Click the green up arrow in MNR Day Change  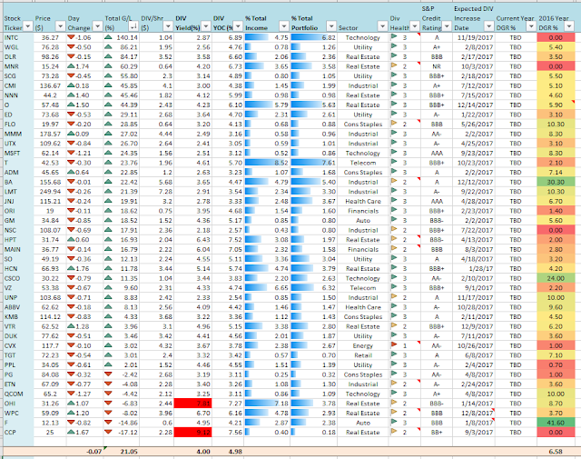[71, 66]
